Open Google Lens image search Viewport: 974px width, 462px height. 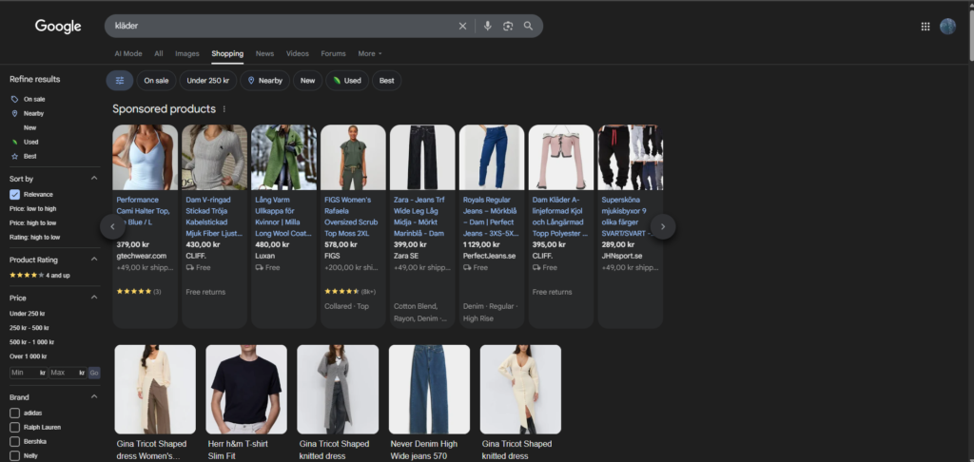[x=508, y=26]
